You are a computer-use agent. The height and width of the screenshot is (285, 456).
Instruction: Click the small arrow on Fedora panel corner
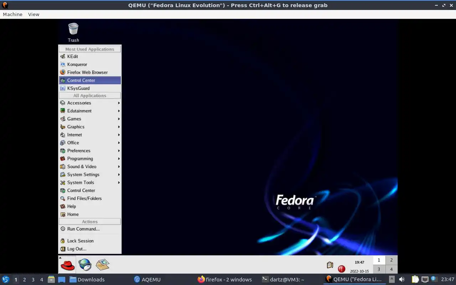click(60, 258)
